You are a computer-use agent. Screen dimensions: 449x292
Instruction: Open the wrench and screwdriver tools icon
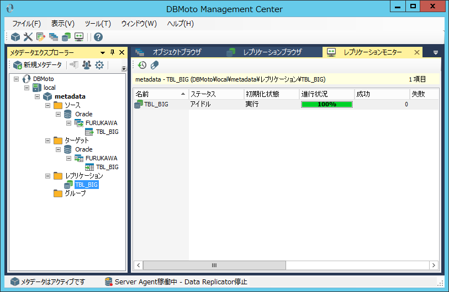[28, 37]
